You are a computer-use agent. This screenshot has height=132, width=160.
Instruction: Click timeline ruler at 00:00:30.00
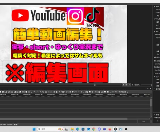(51, 94)
